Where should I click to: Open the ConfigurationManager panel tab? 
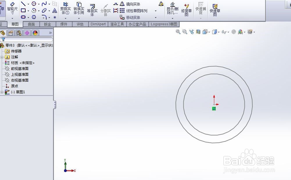19,33
